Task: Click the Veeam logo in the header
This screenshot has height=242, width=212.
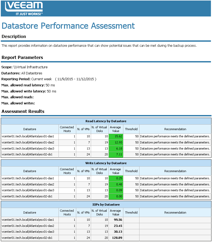Action: point(24,8)
